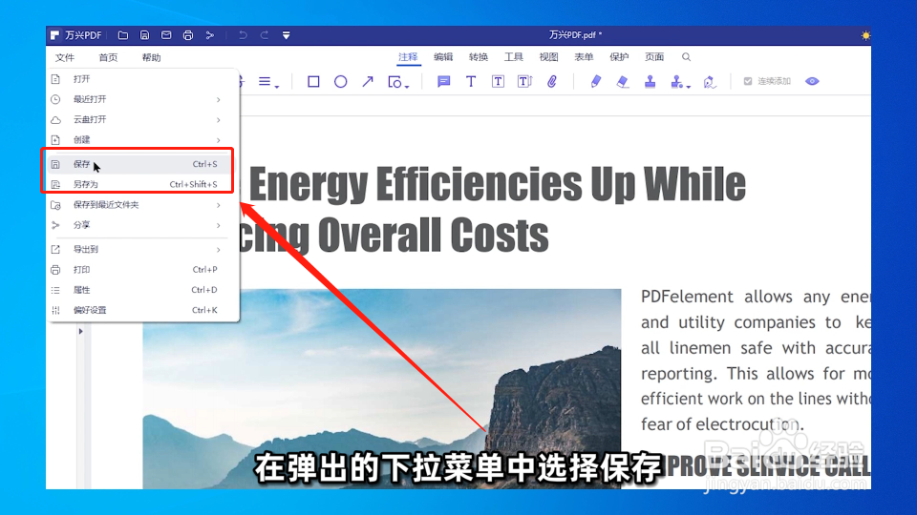The width and height of the screenshot is (917, 515).
Task: Toggle the eye icon to hide annotations
Action: click(812, 81)
